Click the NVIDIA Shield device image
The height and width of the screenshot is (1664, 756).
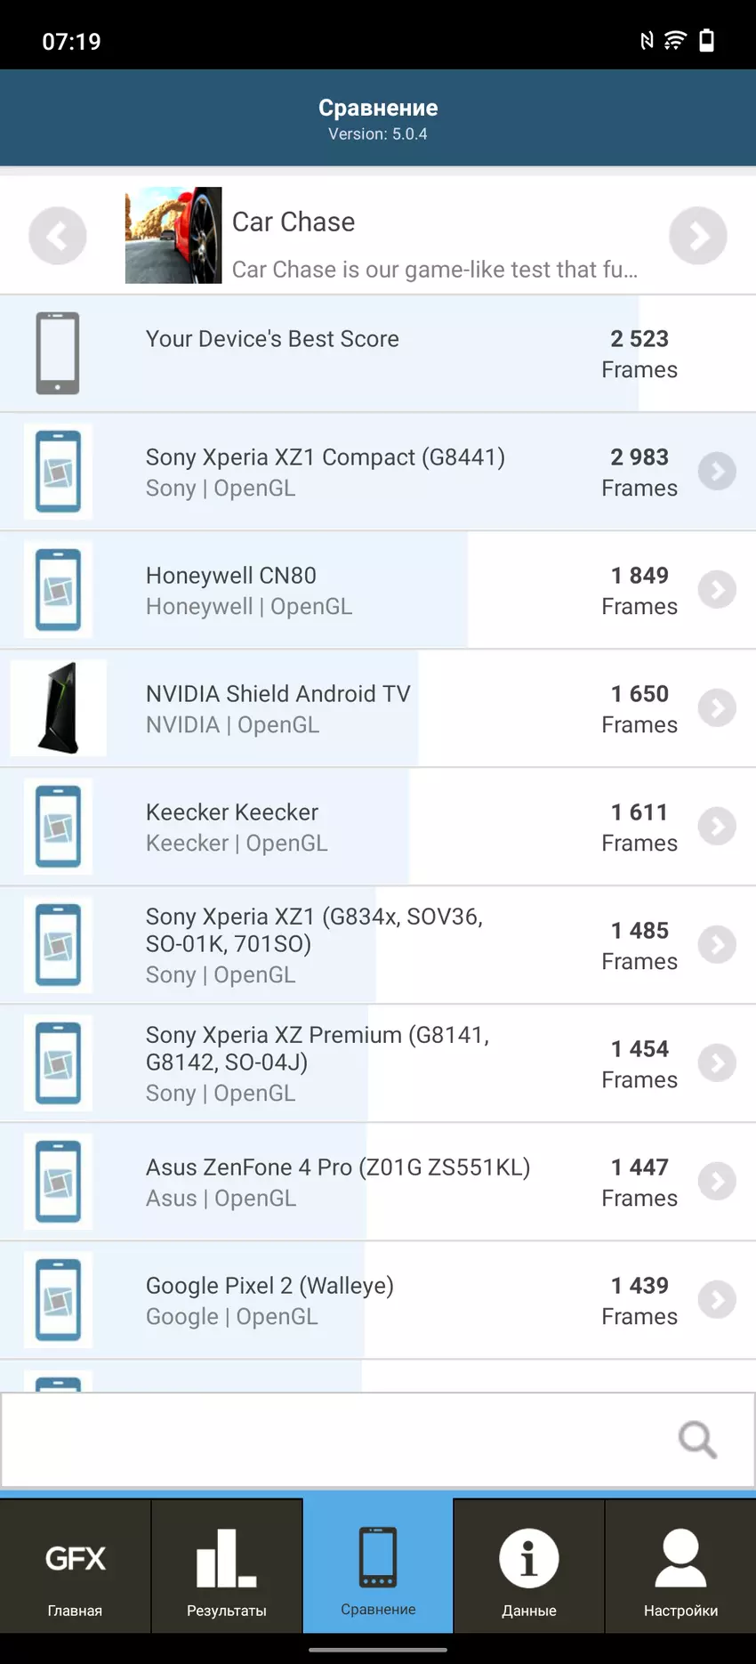(59, 708)
